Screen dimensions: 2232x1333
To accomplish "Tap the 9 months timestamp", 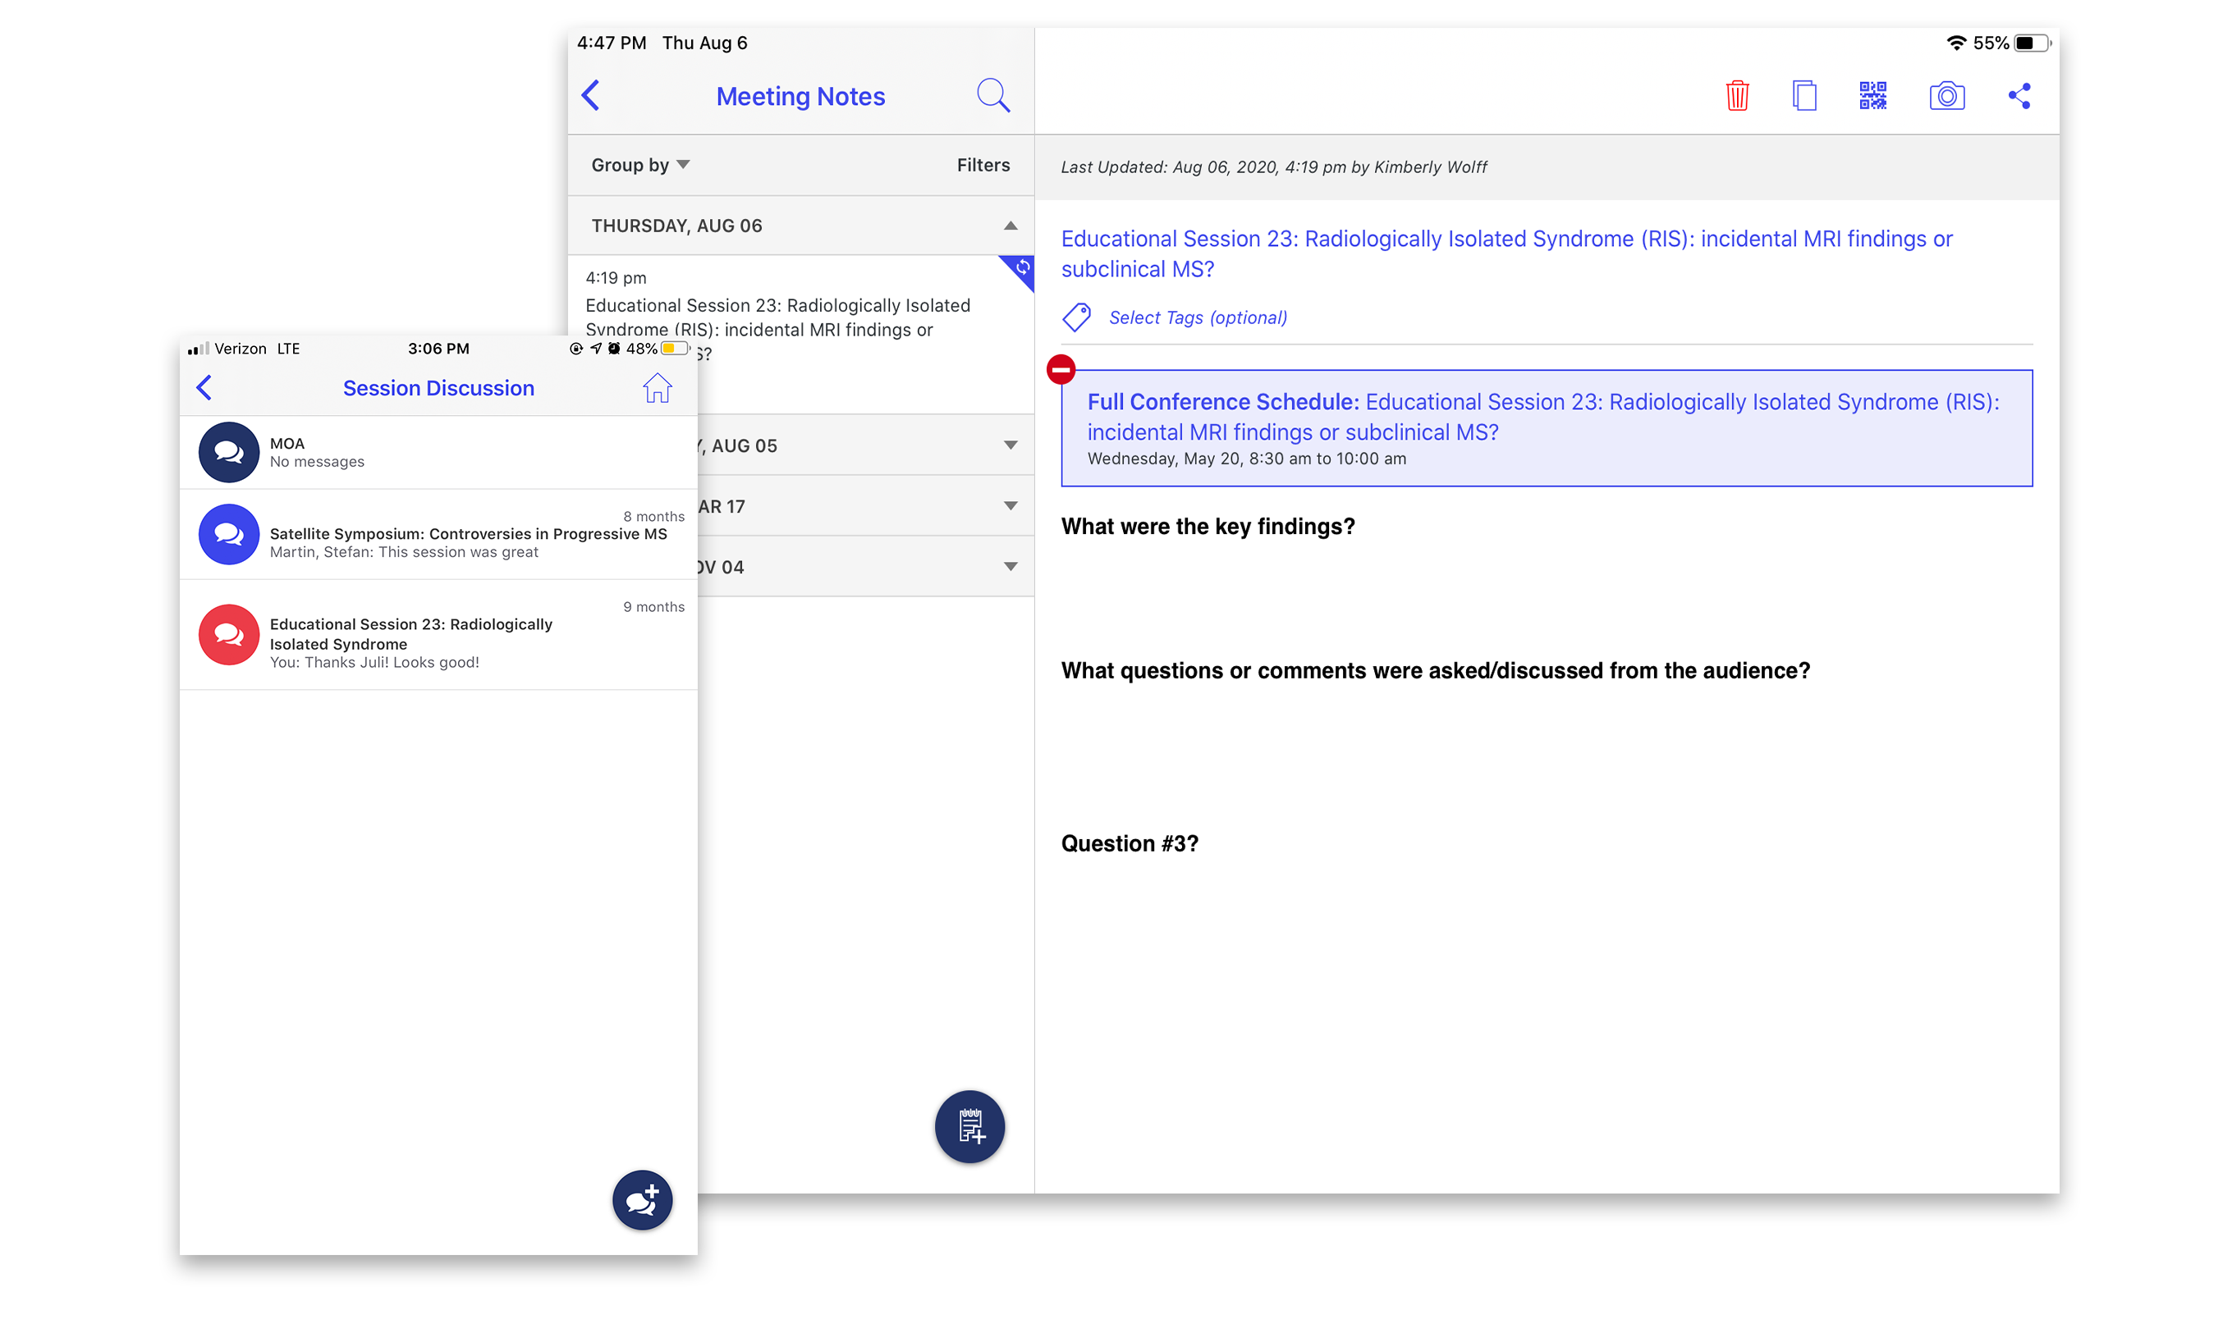I will 653,607.
